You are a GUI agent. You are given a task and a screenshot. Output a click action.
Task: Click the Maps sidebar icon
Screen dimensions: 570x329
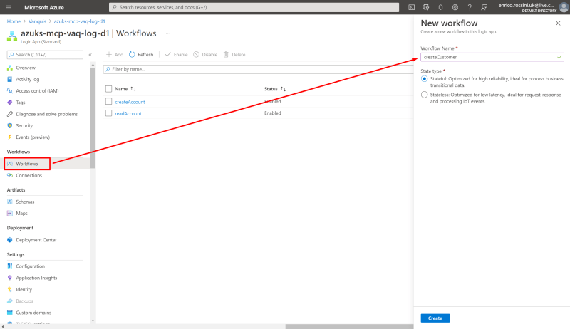pyautogui.click(x=10, y=213)
